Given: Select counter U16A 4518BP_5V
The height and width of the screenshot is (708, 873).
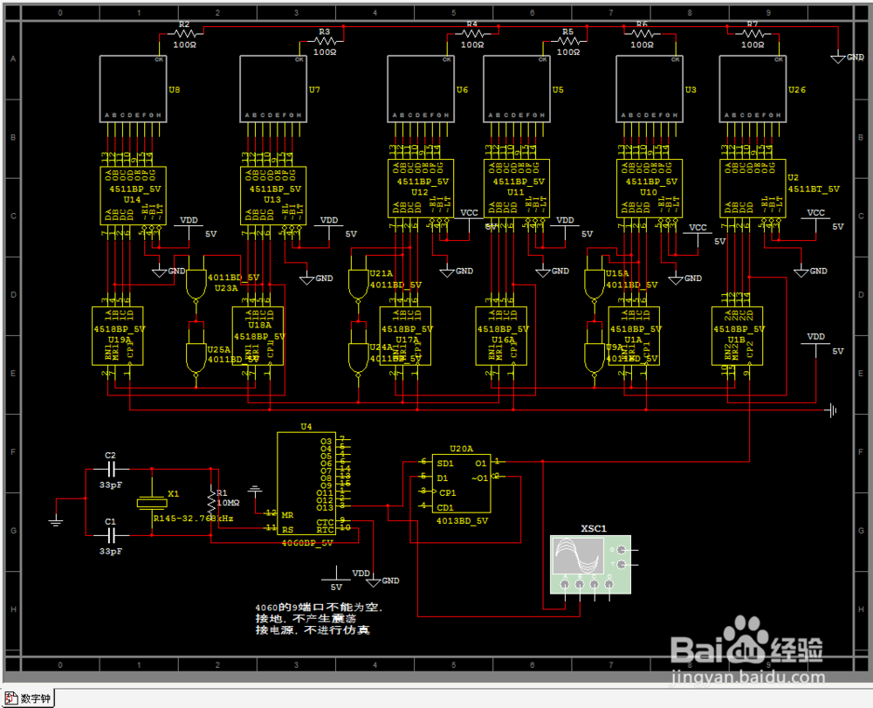Looking at the screenshot, I should coord(501,335).
